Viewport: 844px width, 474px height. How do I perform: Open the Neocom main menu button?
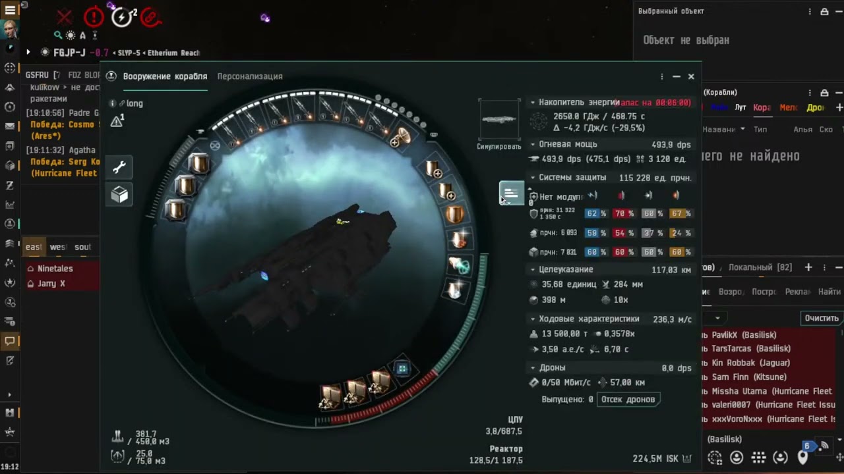(x=10, y=10)
